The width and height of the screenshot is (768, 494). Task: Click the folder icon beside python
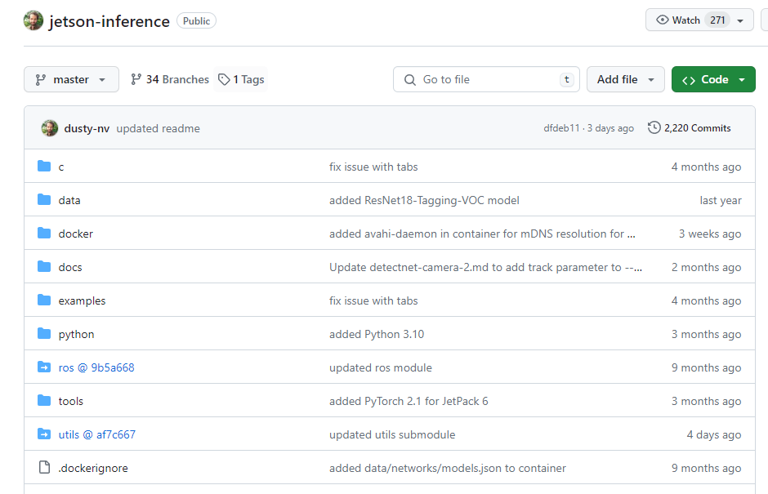pyautogui.click(x=44, y=334)
